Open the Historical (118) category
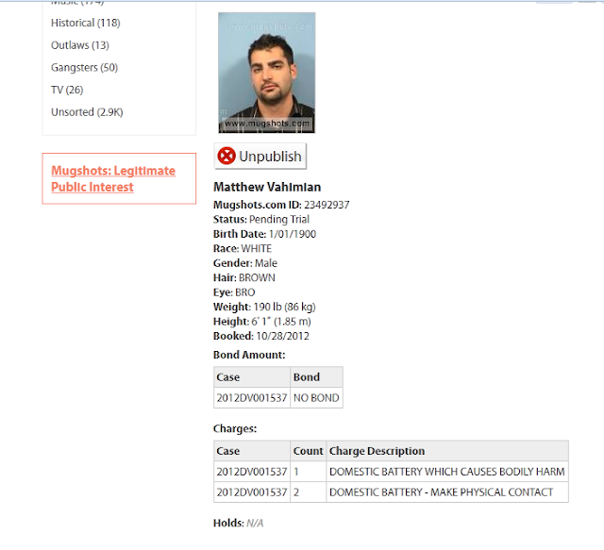 86,23
